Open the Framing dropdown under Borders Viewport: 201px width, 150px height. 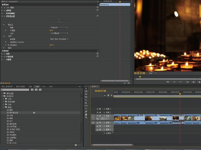coord(59,39)
